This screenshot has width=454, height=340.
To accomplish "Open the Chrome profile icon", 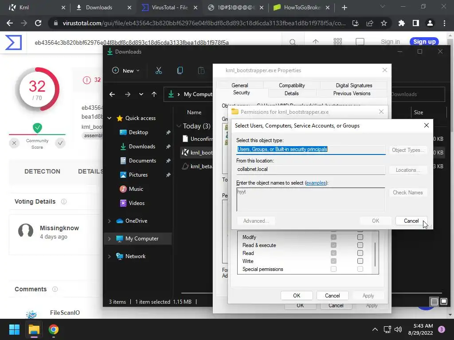I will click(x=430, y=23).
